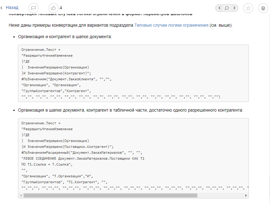Click the #ПоЗначениямРасширенный line in second code block
270x204 pixels.
point(81,152)
